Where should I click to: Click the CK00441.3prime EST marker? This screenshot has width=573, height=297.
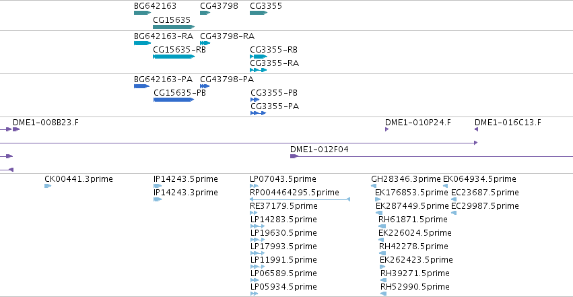48,186
